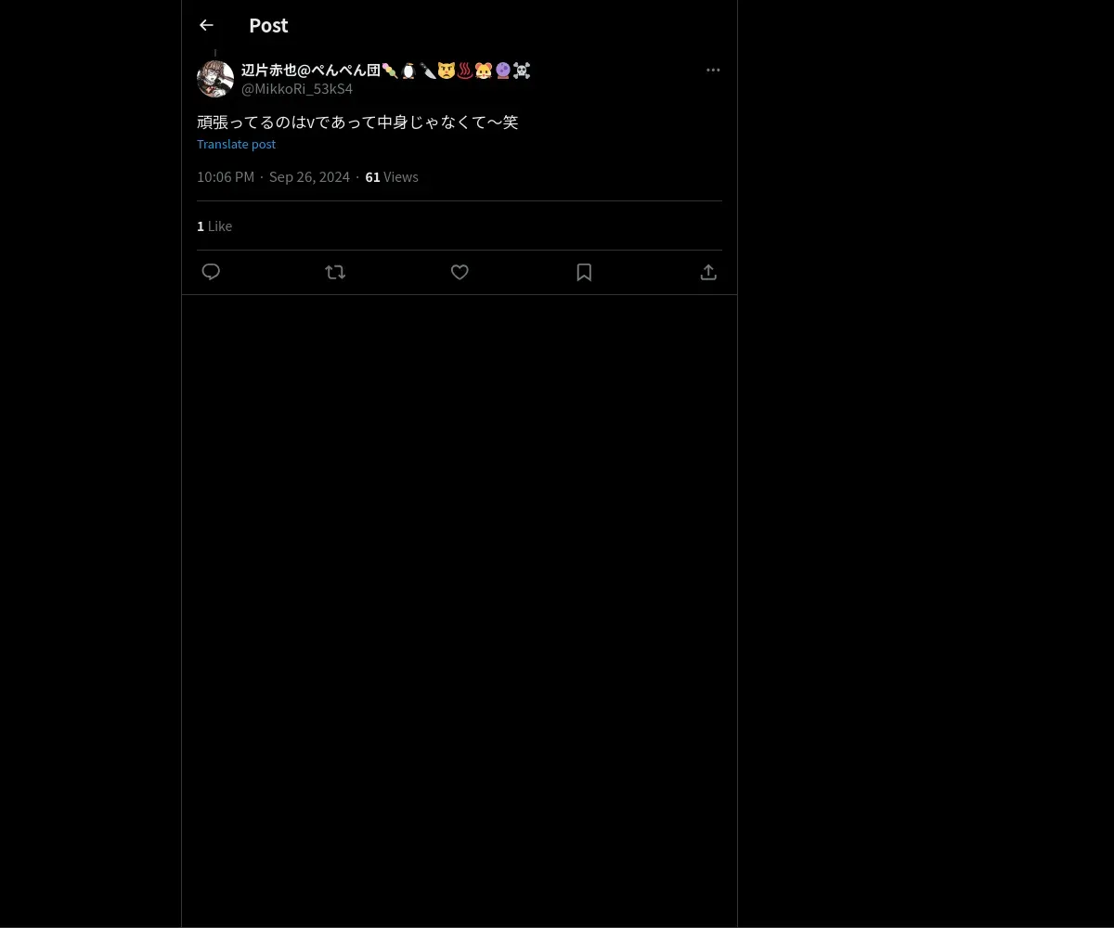This screenshot has height=928, width=1114.
Task: View who liked via 1 Like
Action: point(214,226)
